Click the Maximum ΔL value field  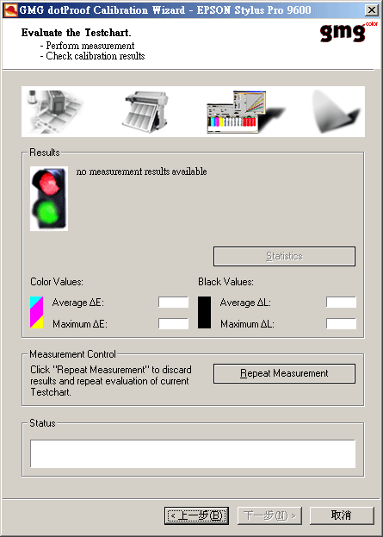click(341, 323)
